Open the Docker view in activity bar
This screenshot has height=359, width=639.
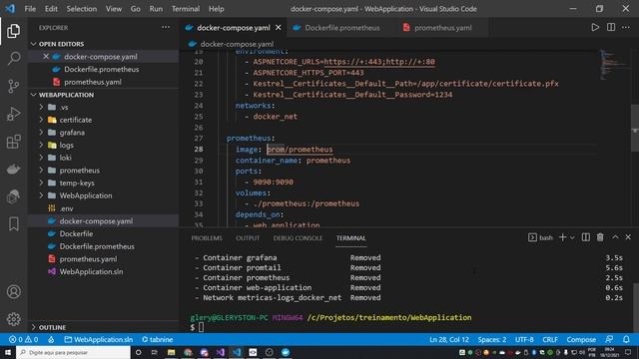(13, 169)
